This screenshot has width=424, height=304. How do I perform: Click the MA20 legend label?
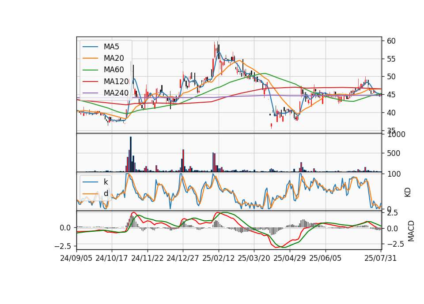[114, 58]
